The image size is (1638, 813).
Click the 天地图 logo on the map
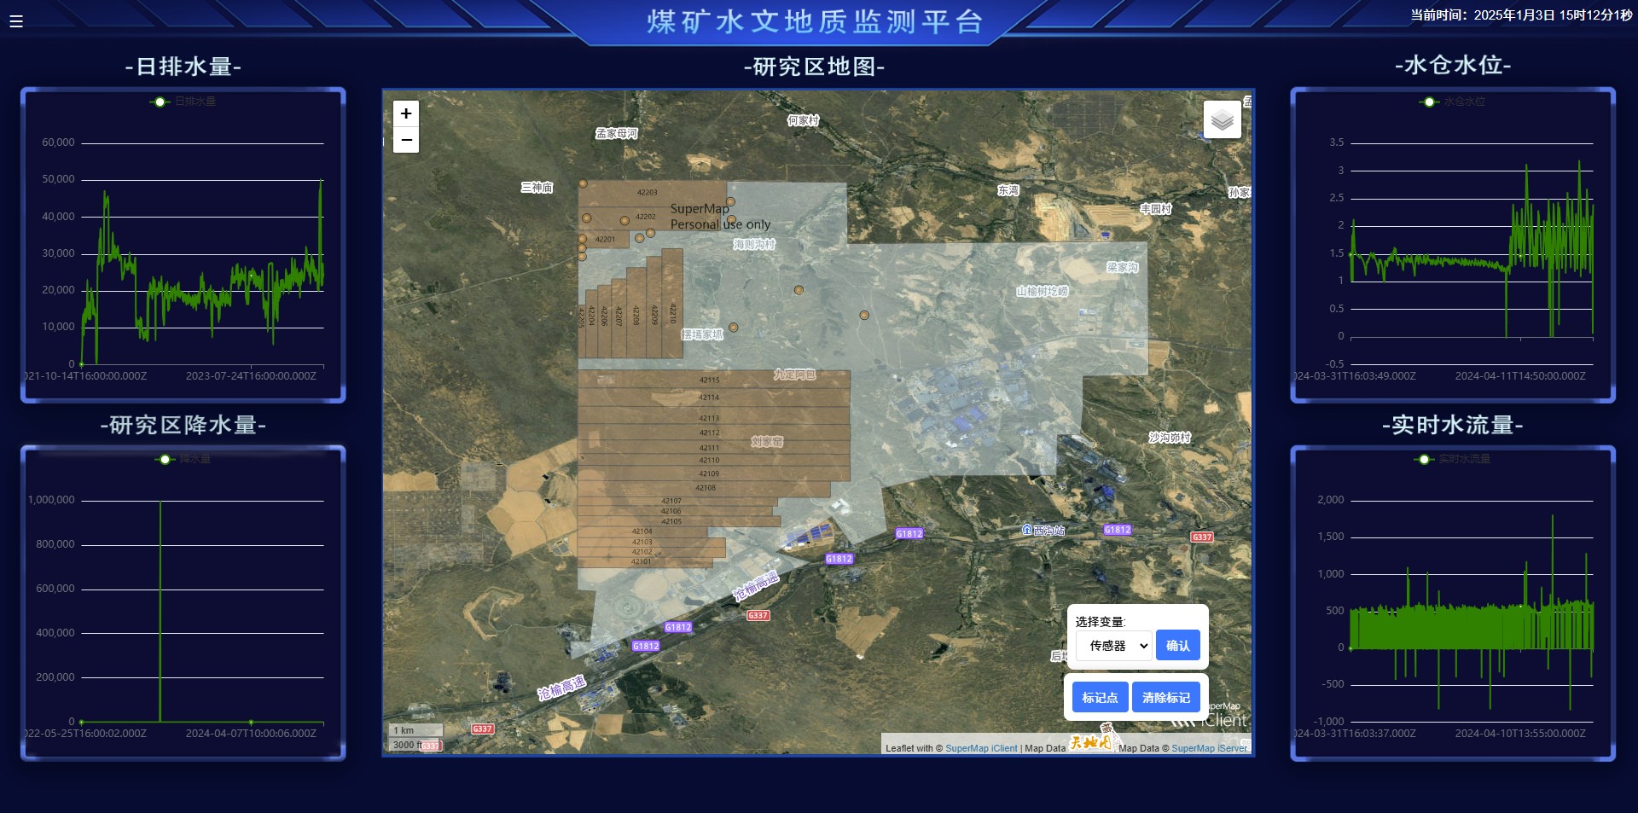tap(1091, 740)
